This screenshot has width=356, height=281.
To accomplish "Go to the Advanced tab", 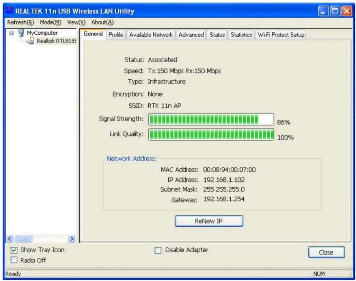I will coord(191,35).
